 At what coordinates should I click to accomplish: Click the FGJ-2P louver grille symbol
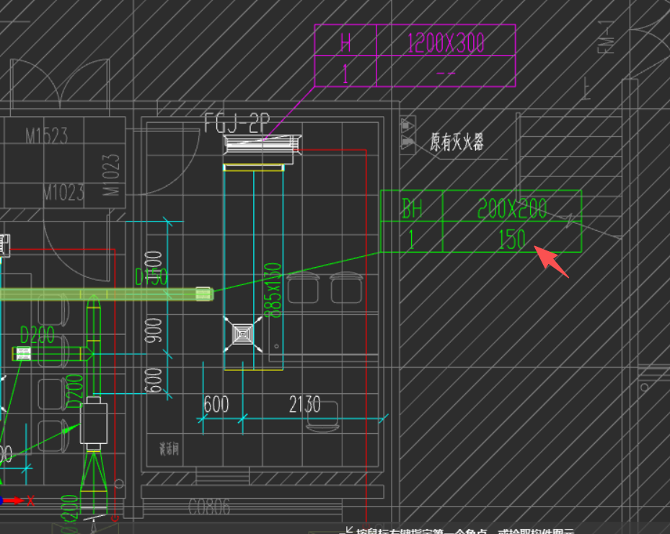click(x=263, y=144)
